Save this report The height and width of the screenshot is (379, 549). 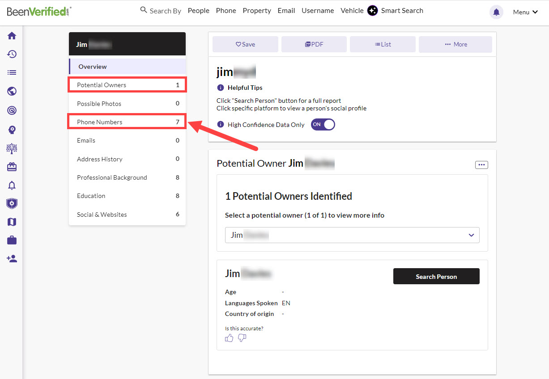(x=245, y=44)
